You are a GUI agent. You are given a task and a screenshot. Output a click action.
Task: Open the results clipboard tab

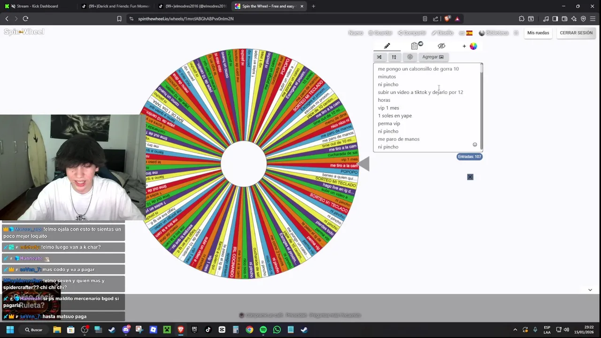[x=415, y=46]
